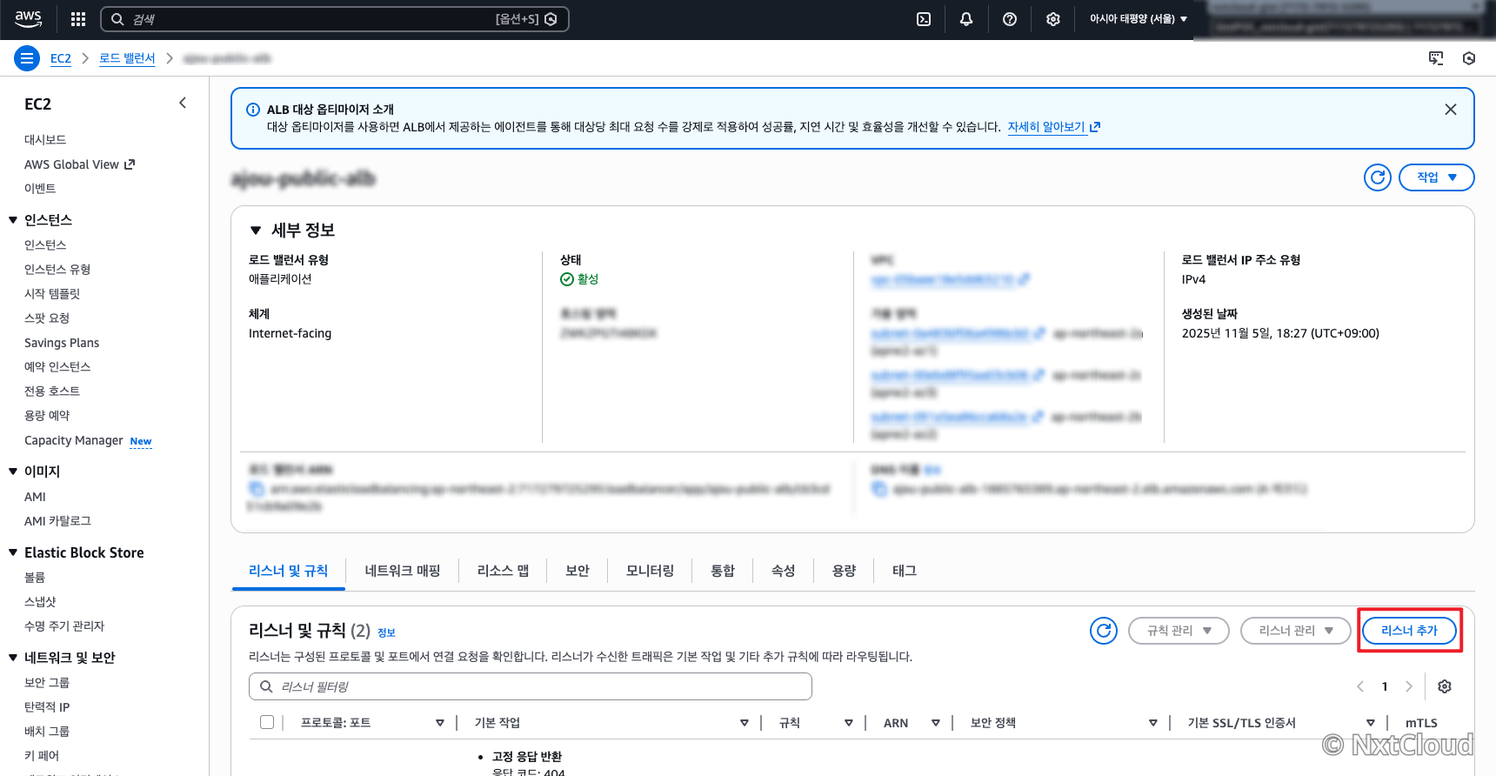
Task: Copy the DNS name
Action: 879,489
